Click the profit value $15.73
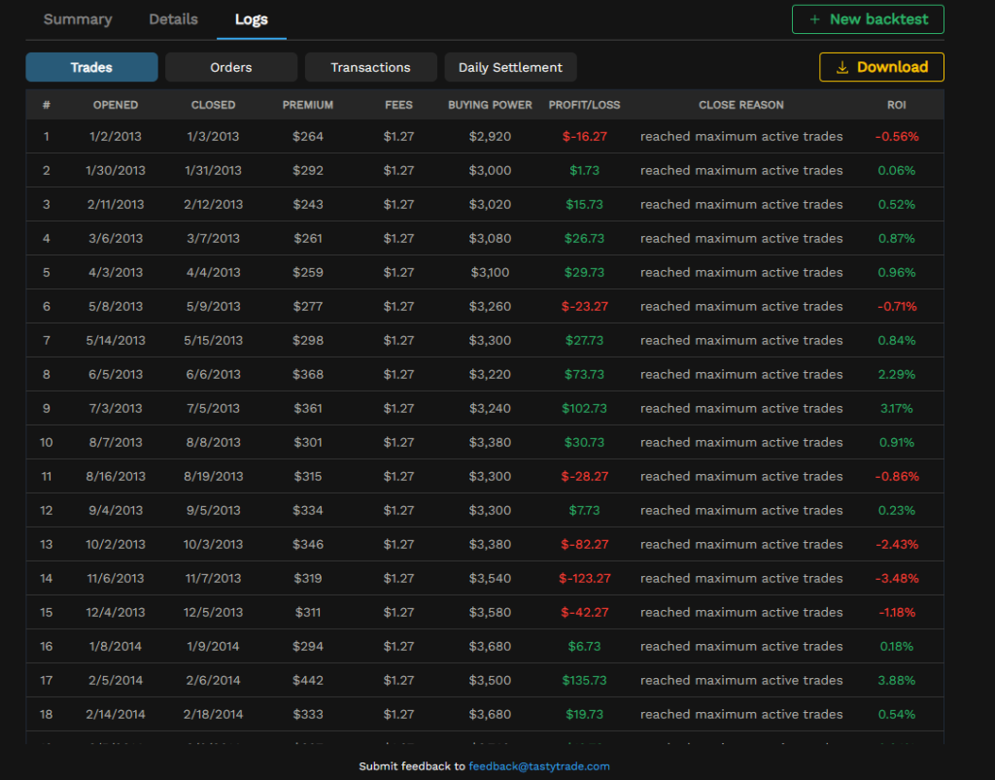995x780 pixels. pyautogui.click(x=584, y=204)
